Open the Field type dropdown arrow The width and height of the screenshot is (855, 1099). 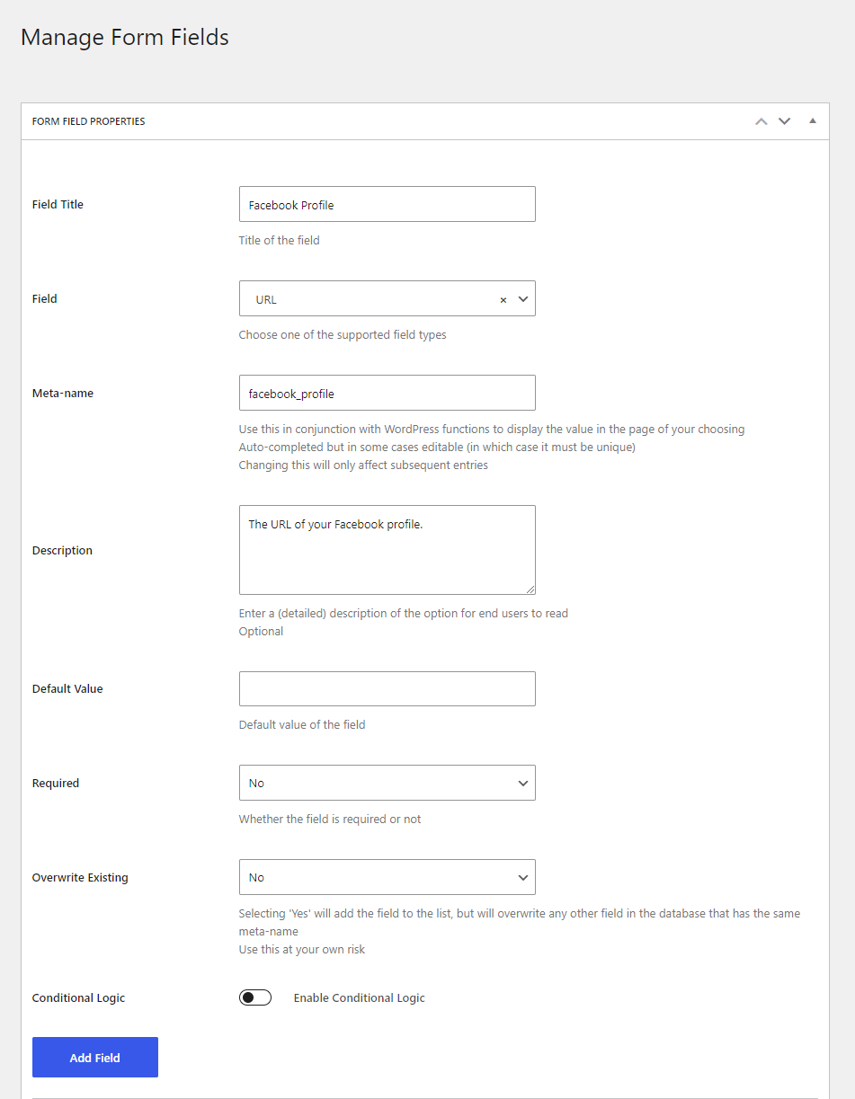523,299
